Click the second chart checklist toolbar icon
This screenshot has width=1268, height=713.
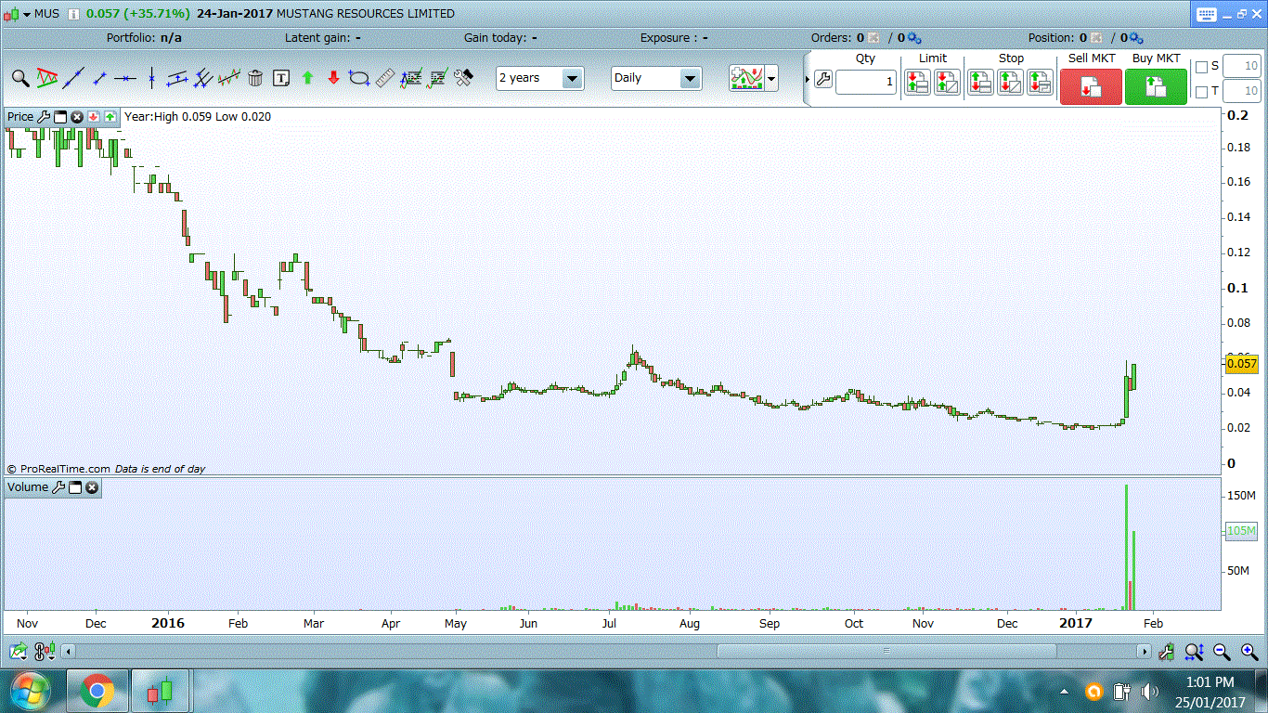[x=437, y=78]
